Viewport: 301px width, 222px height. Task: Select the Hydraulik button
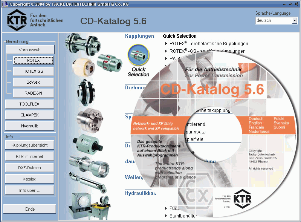pyautogui.click(x=29, y=126)
